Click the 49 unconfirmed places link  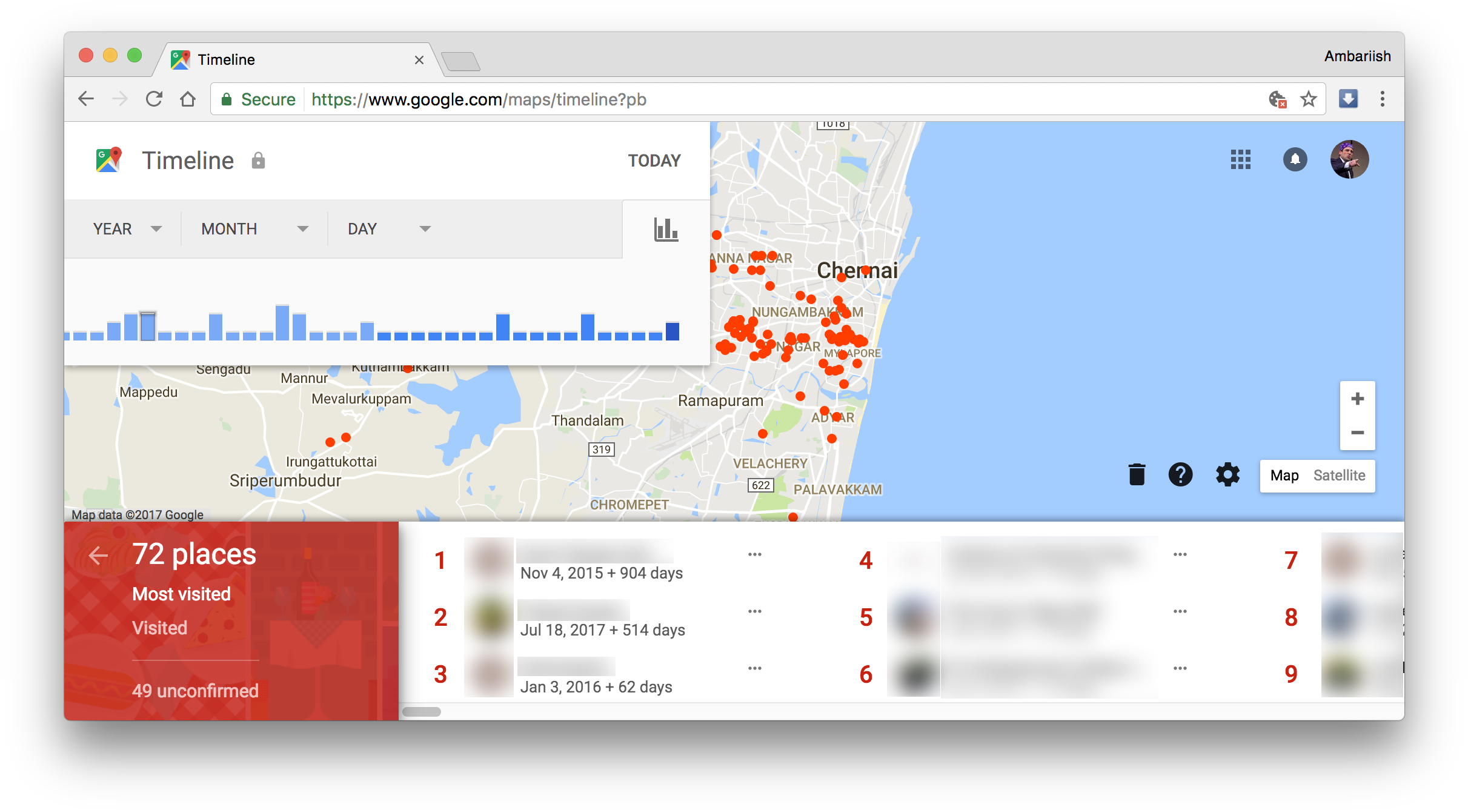pyautogui.click(x=195, y=691)
